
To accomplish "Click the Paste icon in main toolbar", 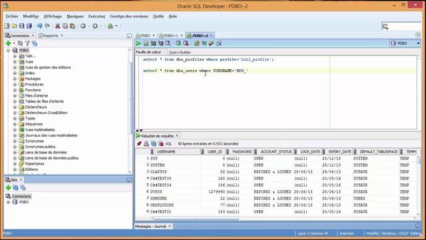I will (73, 26).
